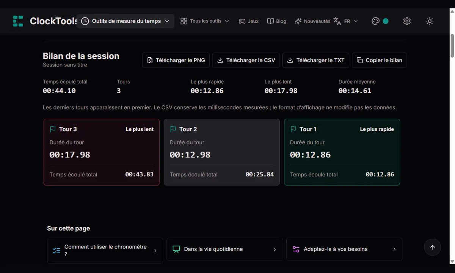Download the session as PNG
This screenshot has width=455, height=273.
[x=176, y=60]
